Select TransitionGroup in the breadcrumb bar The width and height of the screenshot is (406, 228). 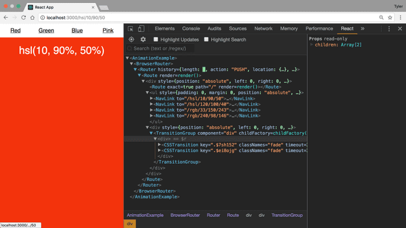tap(287, 215)
